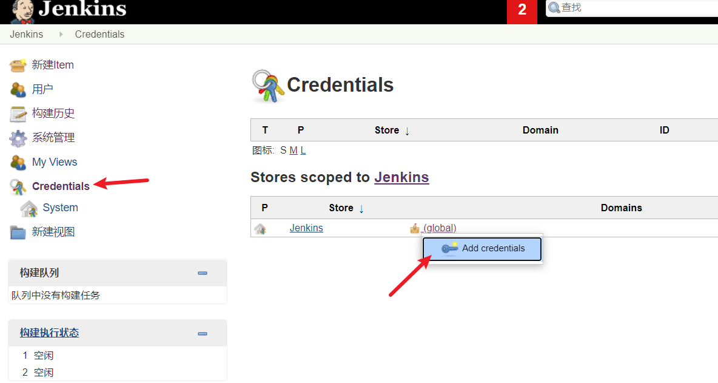The height and width of the screenshot is (383, 718).
Task: Click the Credentials page heading
Action: (x=340, y=85)
